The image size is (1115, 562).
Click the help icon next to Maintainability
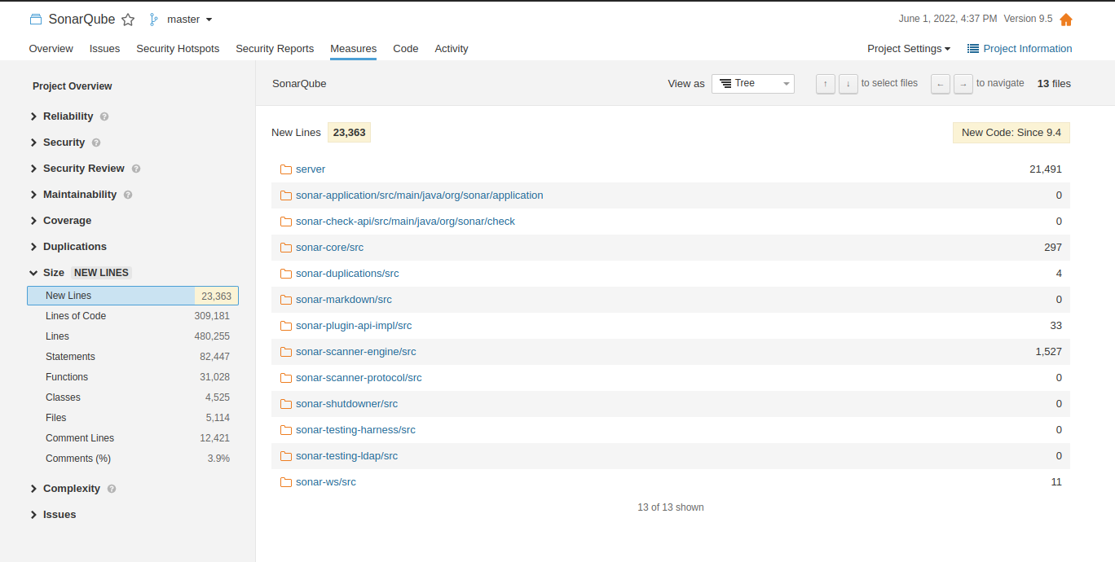(x=128, y=195)
